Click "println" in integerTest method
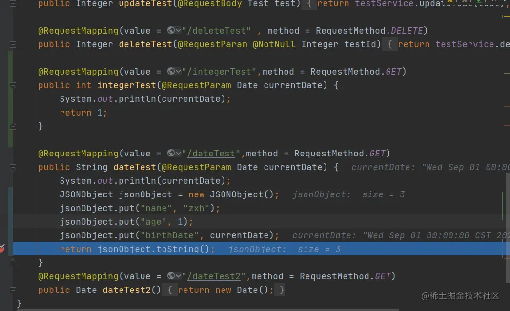Viewport: 510px width, 311px height. [x=137, y=99]
